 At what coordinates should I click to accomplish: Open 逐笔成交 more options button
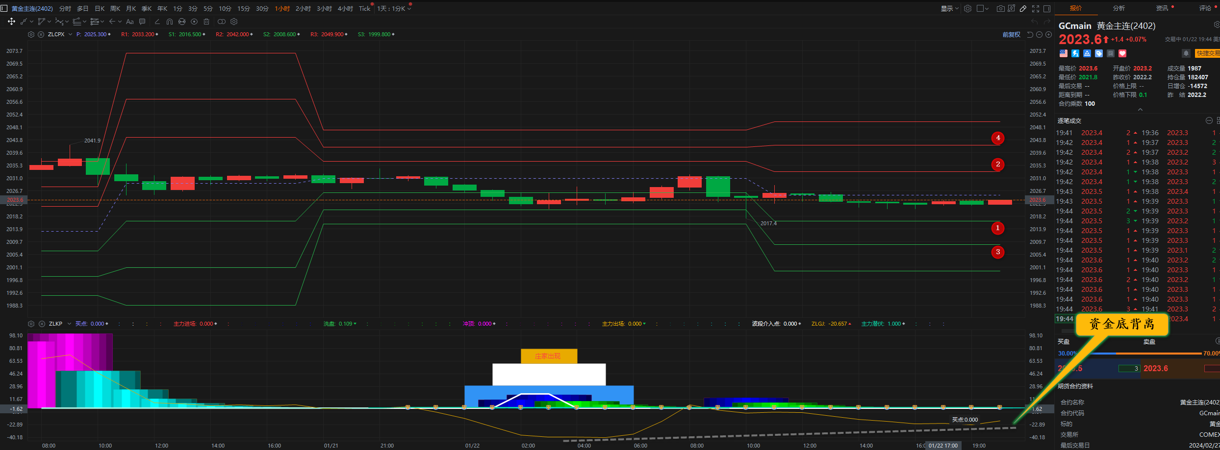pos(1209,120)
